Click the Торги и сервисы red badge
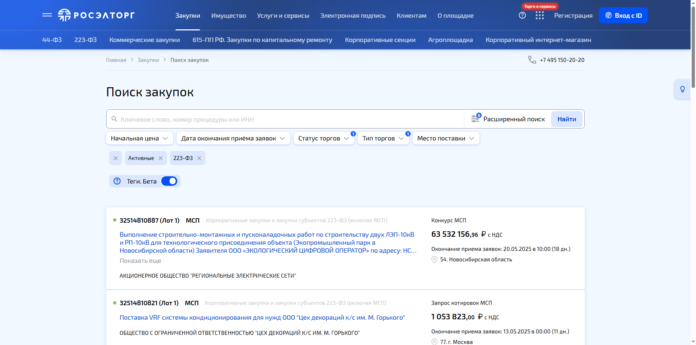Viewport: 696px width, 345px height. [540, 6]
